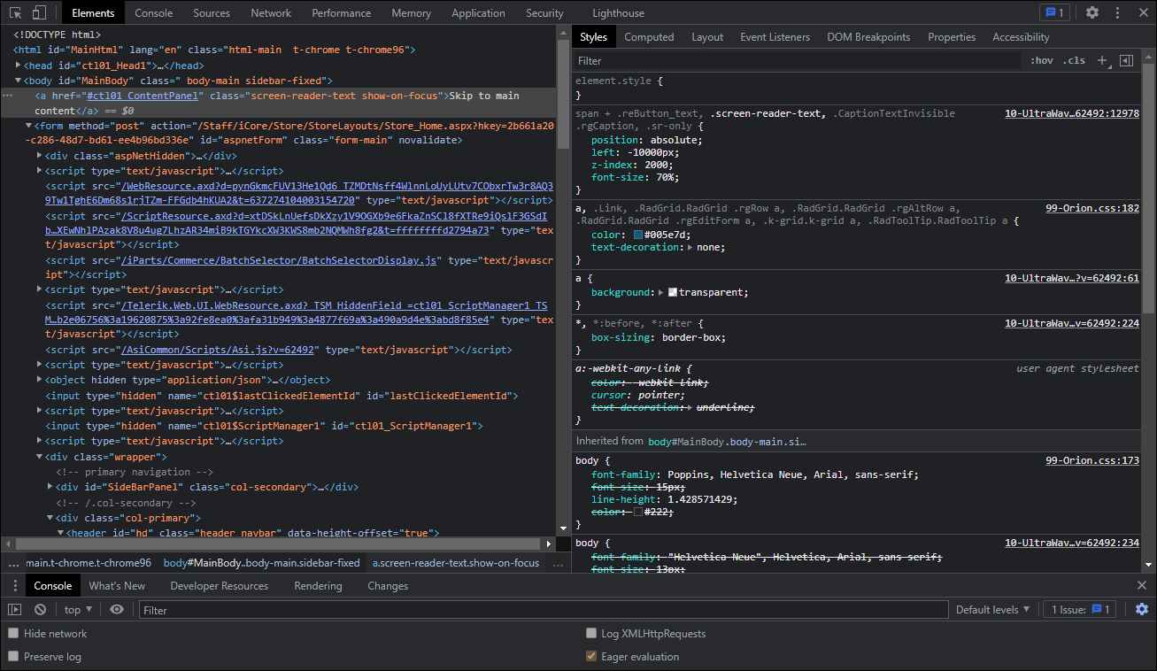Viewport: 1157px width, 671px height.
Task: Enable the Preserve log checkbox
Action: 12,656
